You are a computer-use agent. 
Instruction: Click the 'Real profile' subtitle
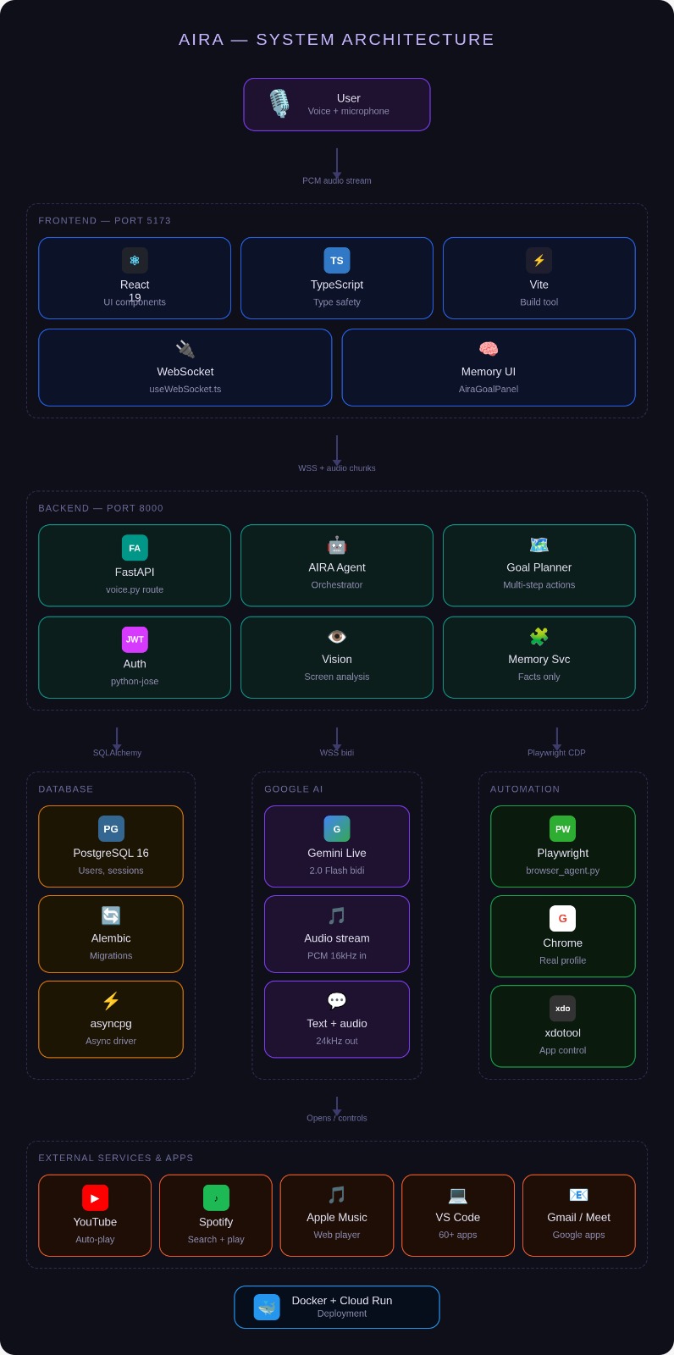click(563, 960)
